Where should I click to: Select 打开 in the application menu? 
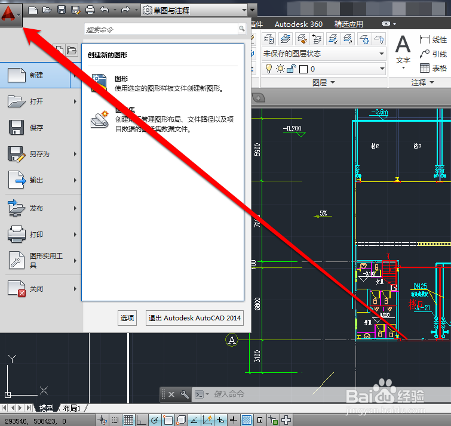click(x=40, y=101)
